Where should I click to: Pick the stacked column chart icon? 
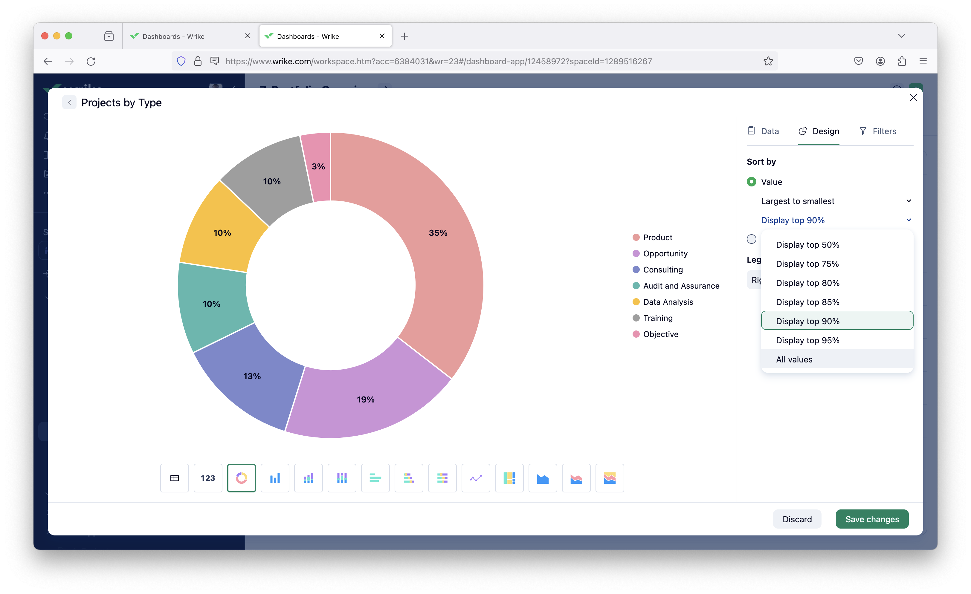click(308, 478)
